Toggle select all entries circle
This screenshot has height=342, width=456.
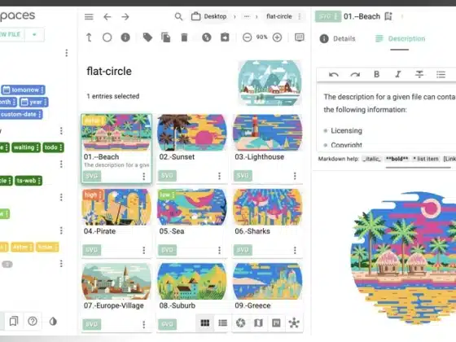(x=107, y=37)
